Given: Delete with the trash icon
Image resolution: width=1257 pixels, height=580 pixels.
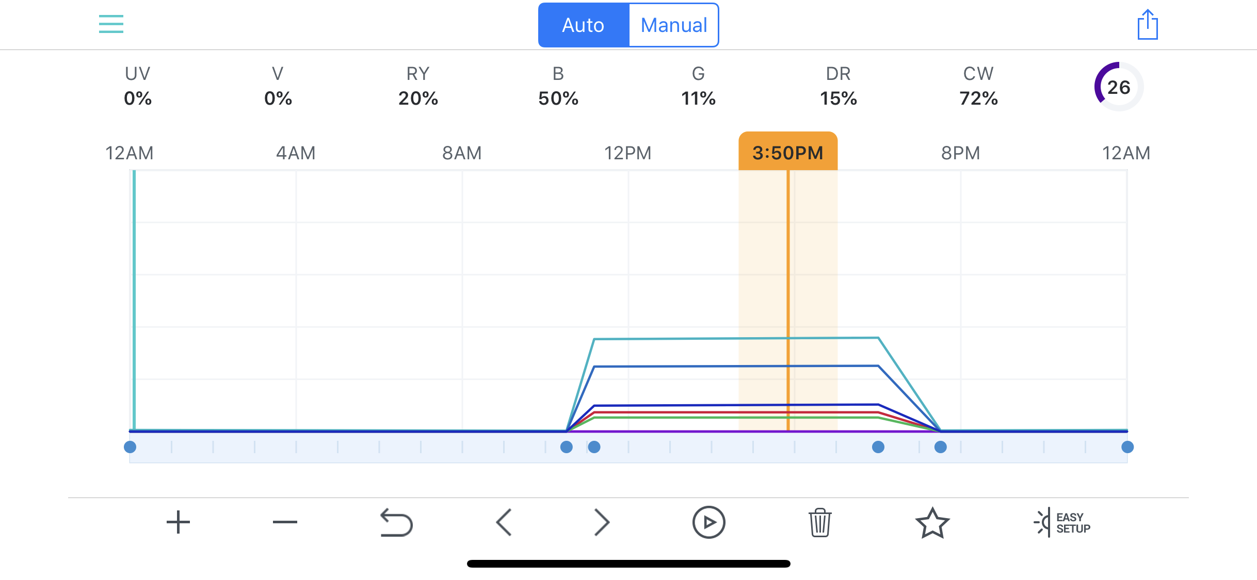Looking at the screenshot, I should 819,522.
